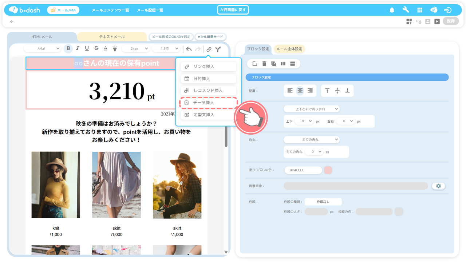This screenshot has height=262, width=466.
Task: Select データ挿入 from the insert menu
Action: click(209, 103)
